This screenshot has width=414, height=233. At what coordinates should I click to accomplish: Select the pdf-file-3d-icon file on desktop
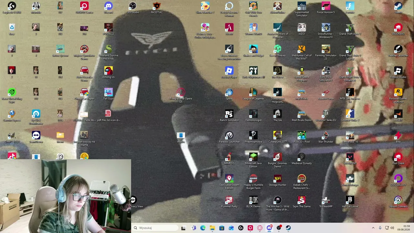point(108,116)
